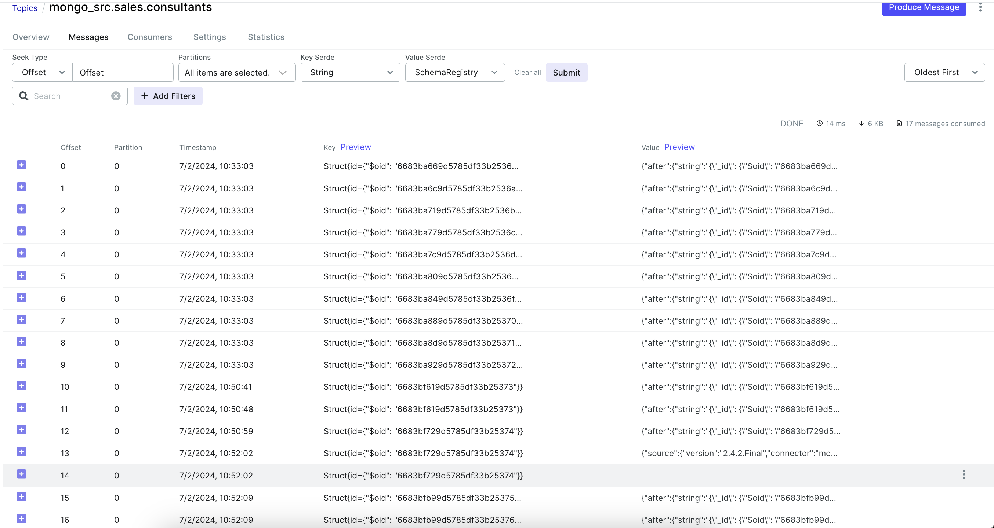
Task: Expand message row at offset 5
Action: 22,276
